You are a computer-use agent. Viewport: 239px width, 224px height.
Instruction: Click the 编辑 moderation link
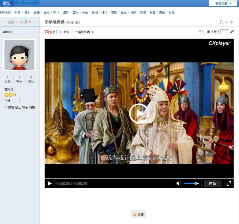coord(11,107)
